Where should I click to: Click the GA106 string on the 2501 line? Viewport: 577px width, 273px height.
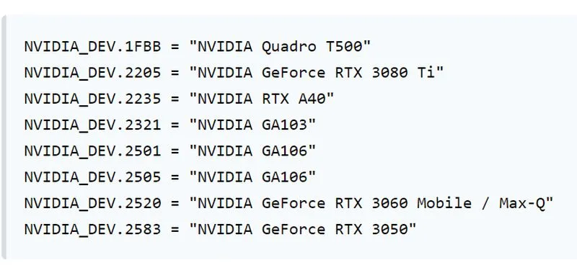pos(252,151)
